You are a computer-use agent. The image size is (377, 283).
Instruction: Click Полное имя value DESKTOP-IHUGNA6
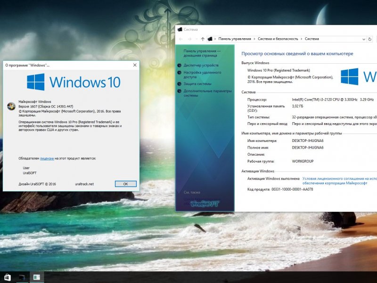click(308, 148)
